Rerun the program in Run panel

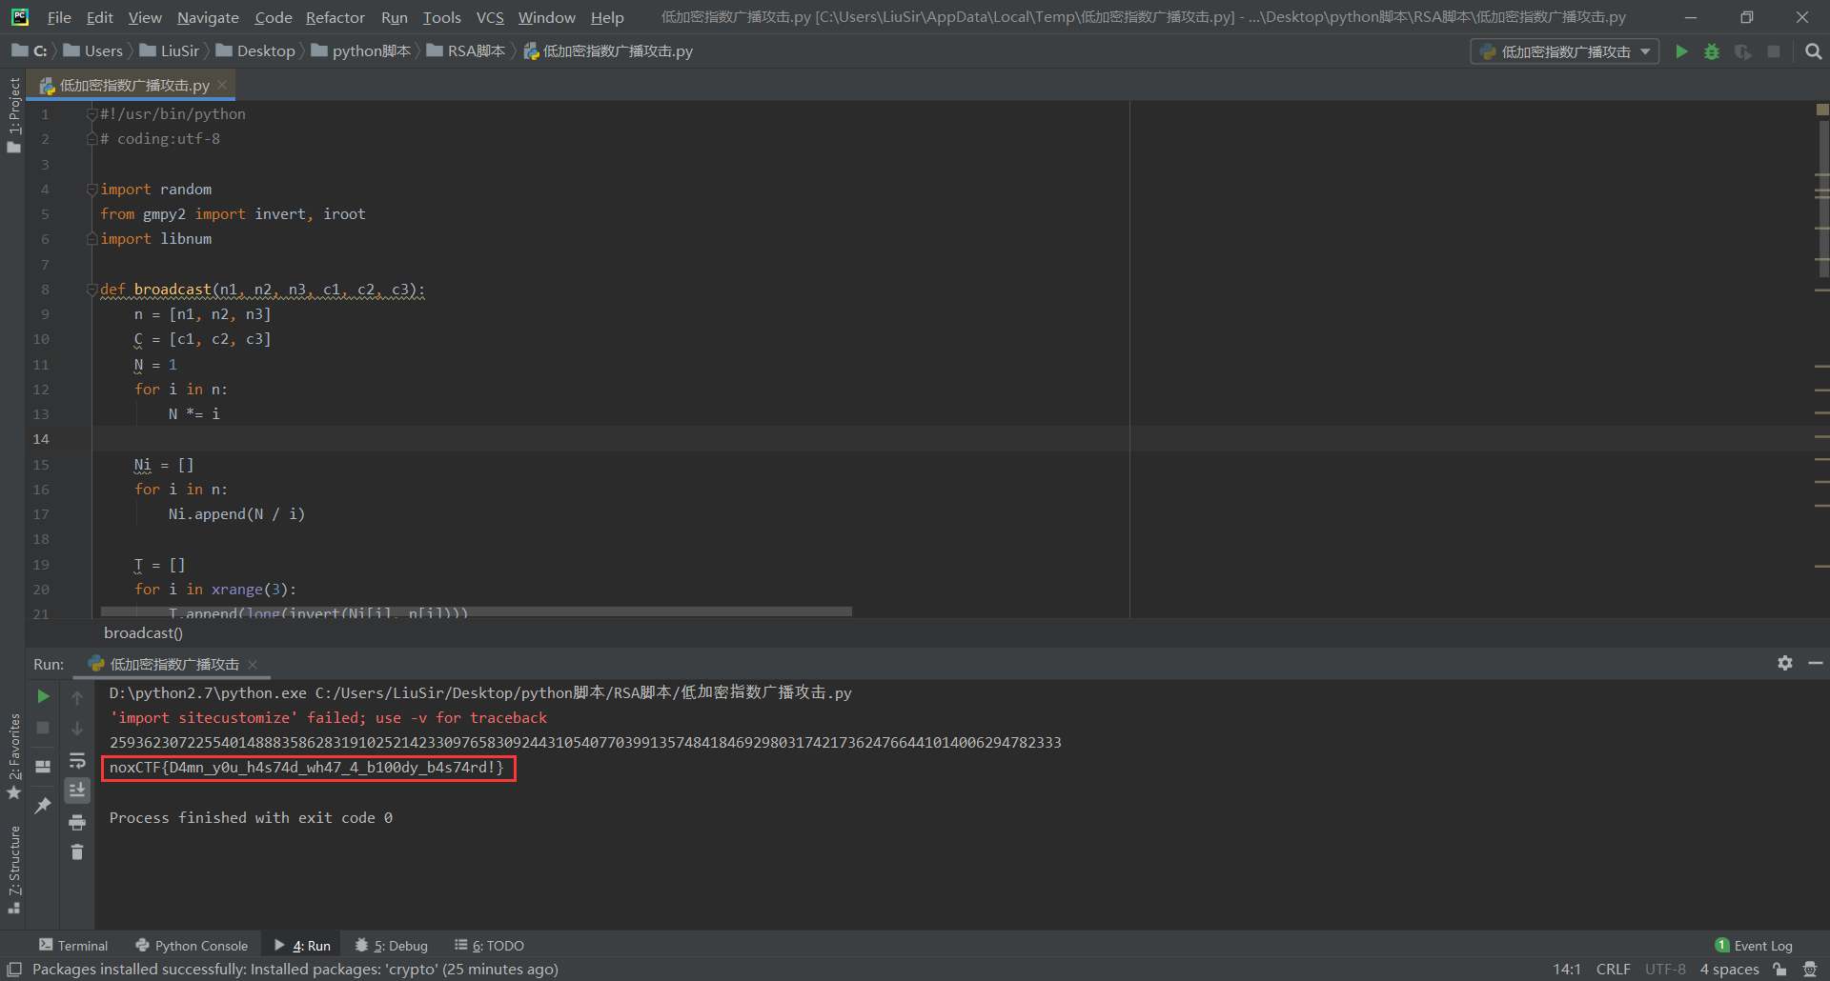[43, 696]
